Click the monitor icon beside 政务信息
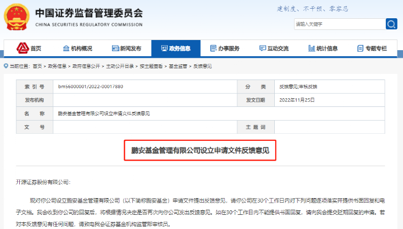The height and width of the screenshot is (229, 403). tap(164, 48)
